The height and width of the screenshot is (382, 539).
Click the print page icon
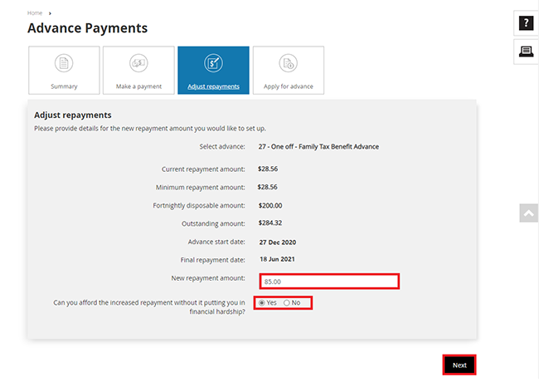click(526, 51)
